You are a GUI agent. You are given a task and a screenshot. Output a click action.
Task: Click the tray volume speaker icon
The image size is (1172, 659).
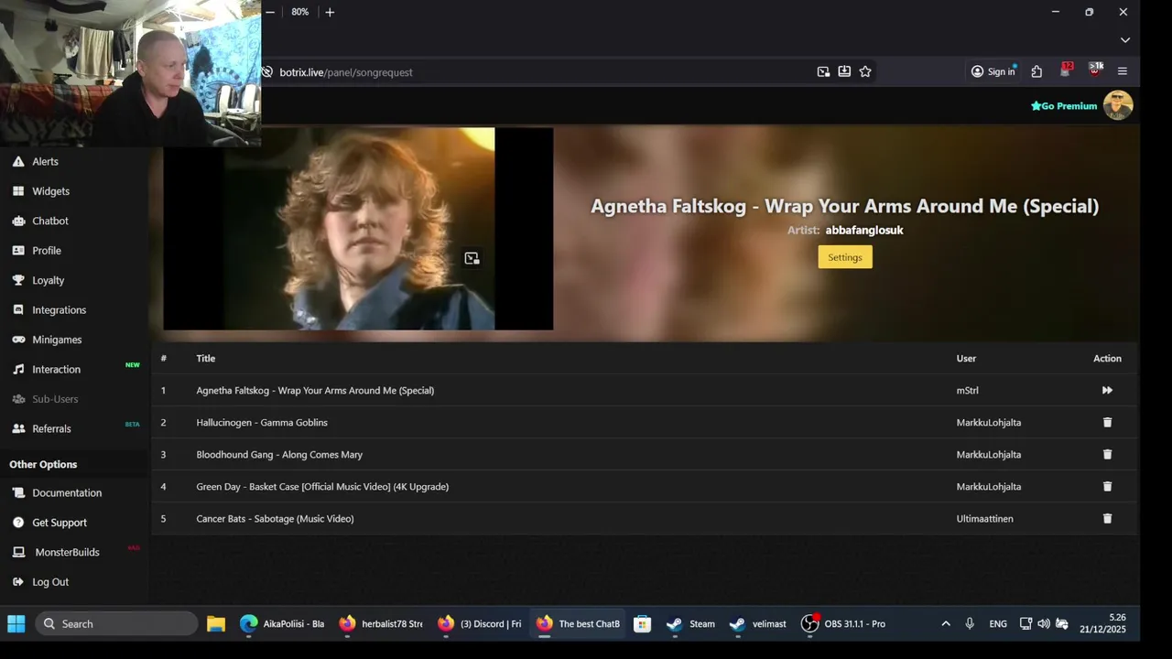[1044, 623]
